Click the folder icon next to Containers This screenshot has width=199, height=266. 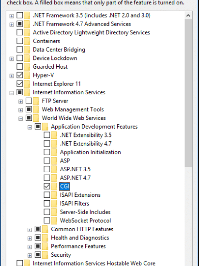[x=27, y=41]
